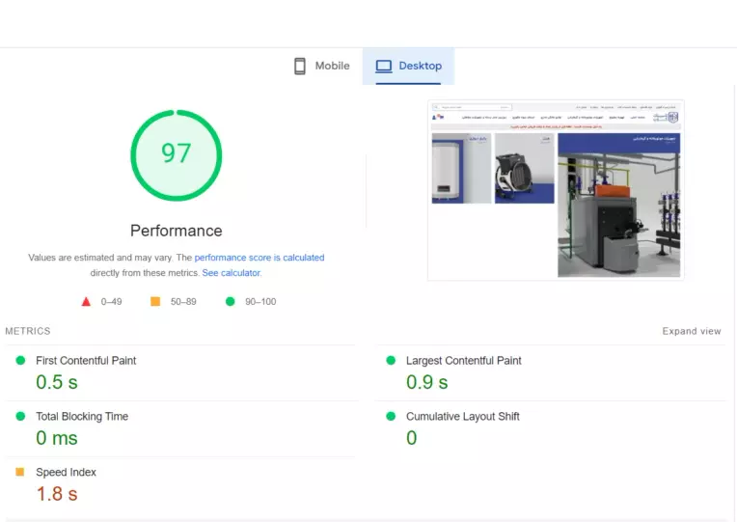Click the Cumulative Layout Shift '0' value
Image resolution: width=737 pixels, height=522 pixels.
coord(412,438)
